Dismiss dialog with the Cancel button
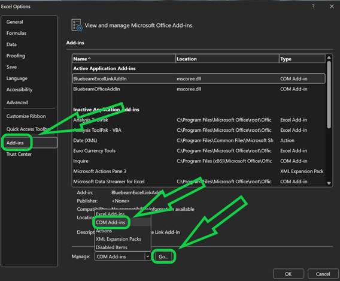 tap(323, 274)
